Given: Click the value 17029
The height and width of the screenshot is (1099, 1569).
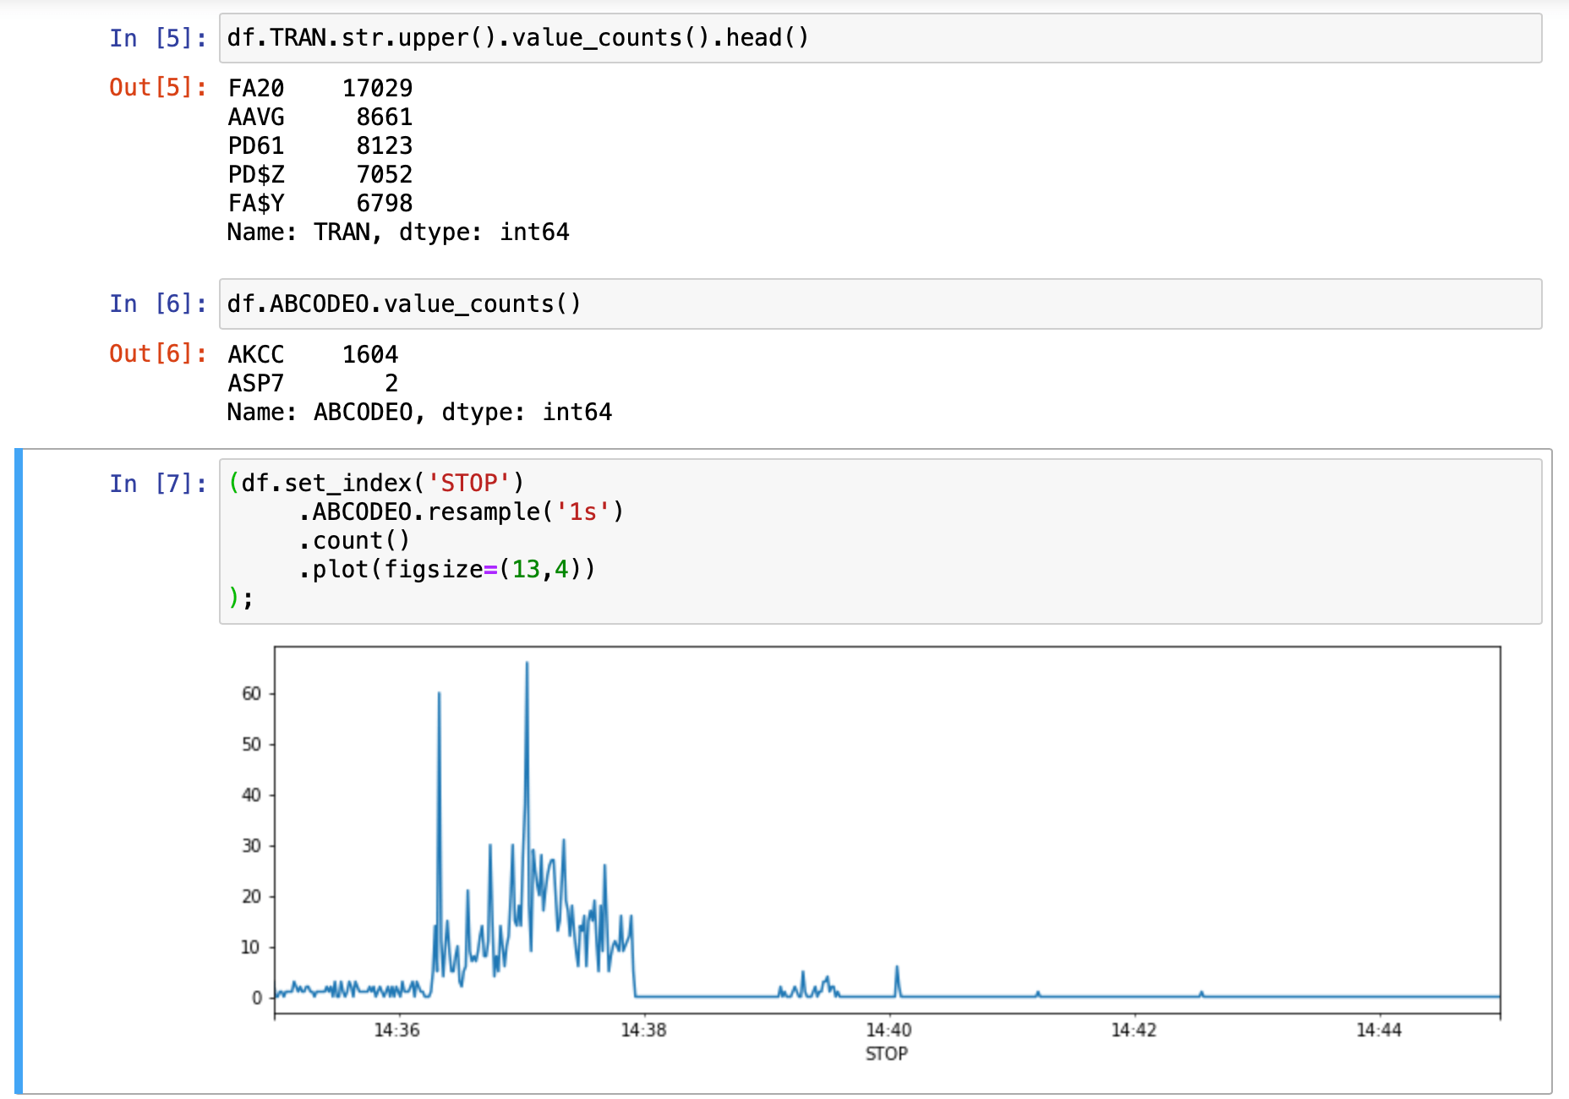Looking at the screenshot, I should click(378, 88).
